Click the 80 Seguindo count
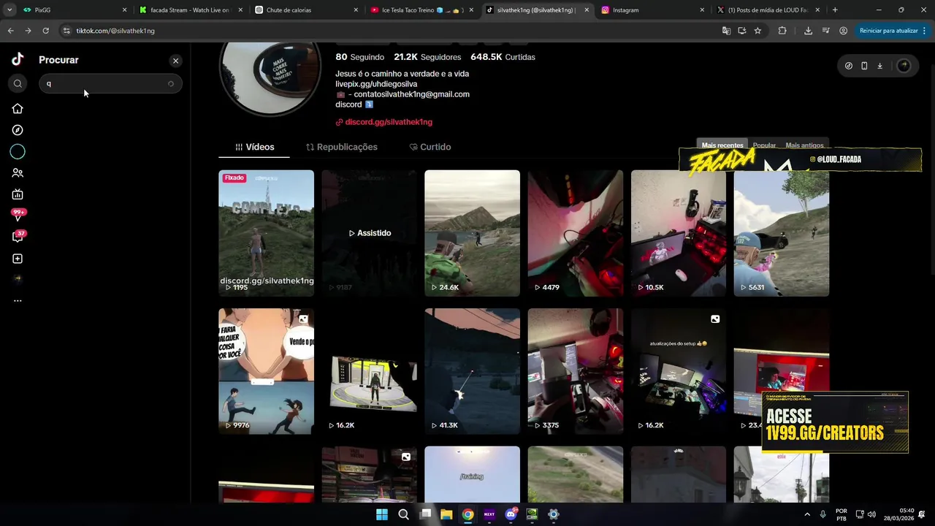 [x=359, y=57]
